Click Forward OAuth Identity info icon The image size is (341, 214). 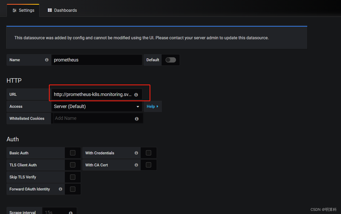60,189
